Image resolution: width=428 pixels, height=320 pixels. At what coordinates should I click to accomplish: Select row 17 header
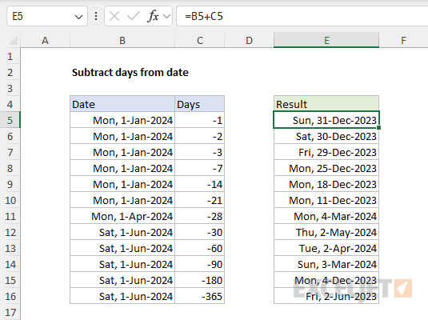(10, 312)
